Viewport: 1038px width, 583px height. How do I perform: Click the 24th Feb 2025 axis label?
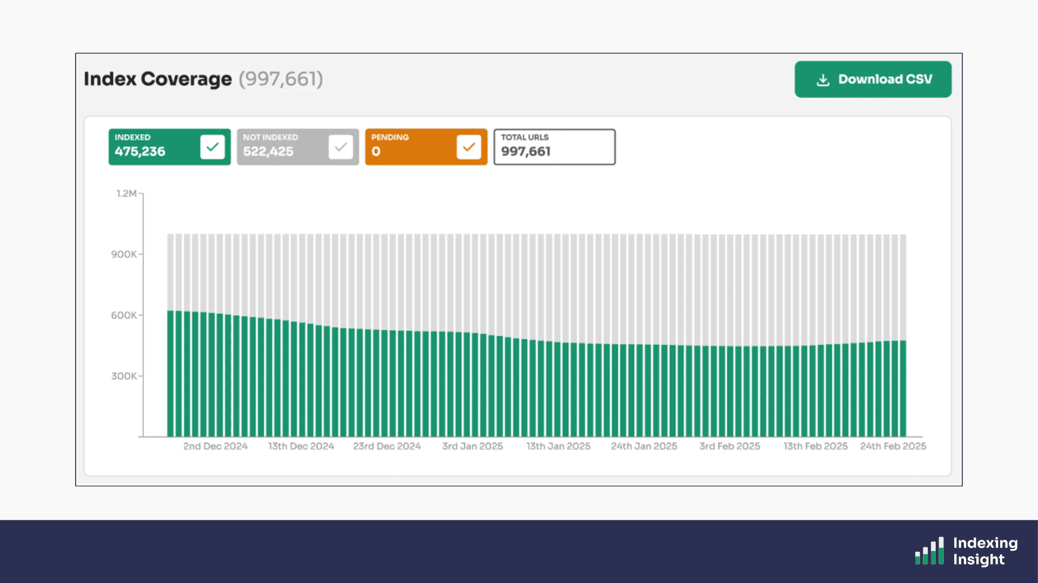[893, 446]
